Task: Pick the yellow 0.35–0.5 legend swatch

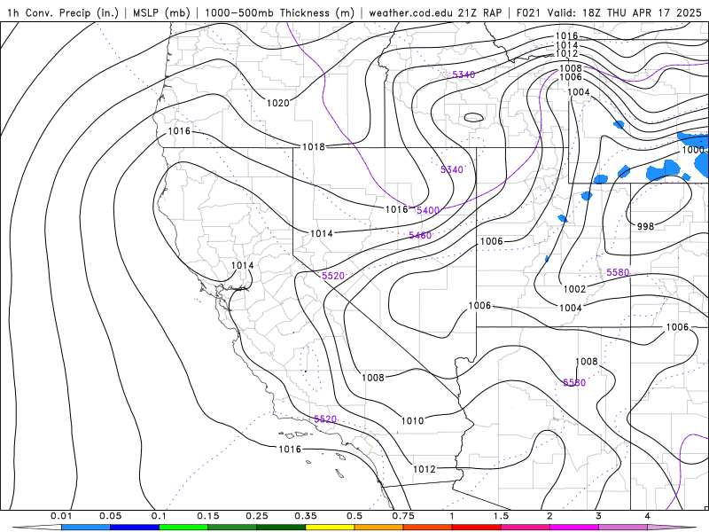Action: tap(330, 528)
